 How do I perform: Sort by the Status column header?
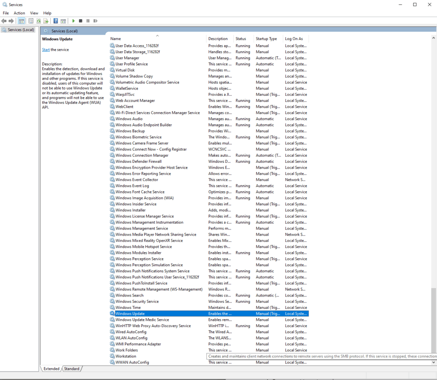click(x=244, y=39)
